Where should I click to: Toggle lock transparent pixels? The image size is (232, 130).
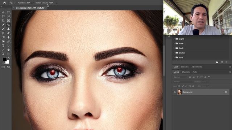(x=179, y=86)
